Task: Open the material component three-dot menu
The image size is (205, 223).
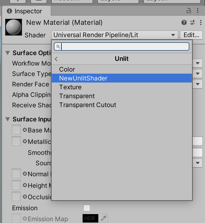Action: [201, 22]
